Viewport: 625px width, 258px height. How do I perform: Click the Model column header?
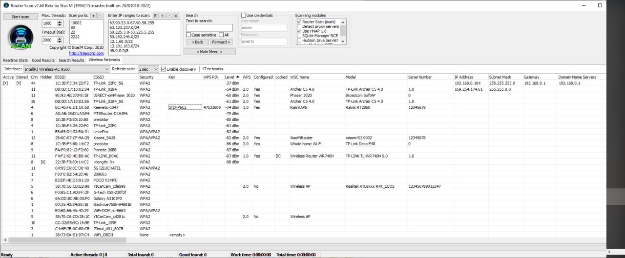[375, 77]
